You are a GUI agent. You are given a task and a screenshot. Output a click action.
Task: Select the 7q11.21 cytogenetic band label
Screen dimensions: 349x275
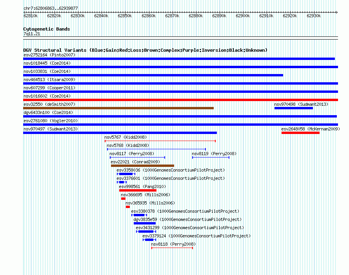(32, 34)
